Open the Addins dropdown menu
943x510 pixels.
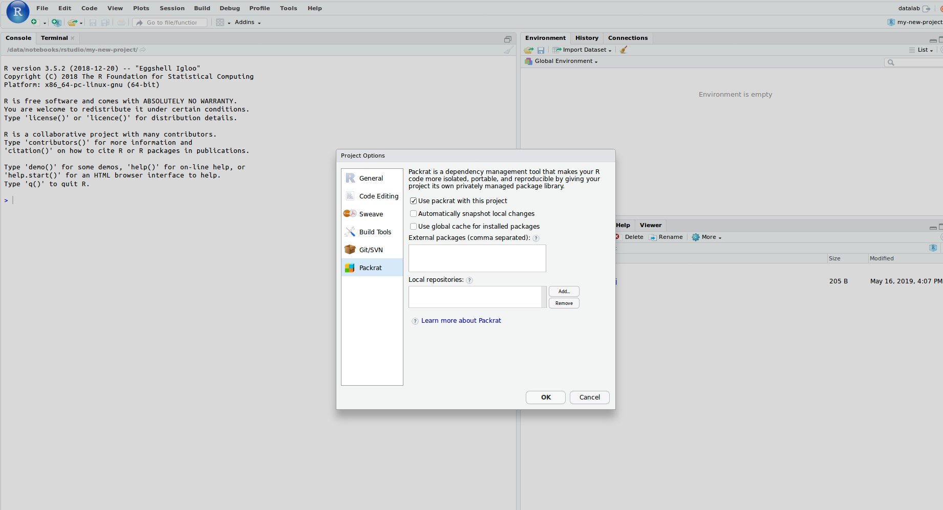coord(247,22)
